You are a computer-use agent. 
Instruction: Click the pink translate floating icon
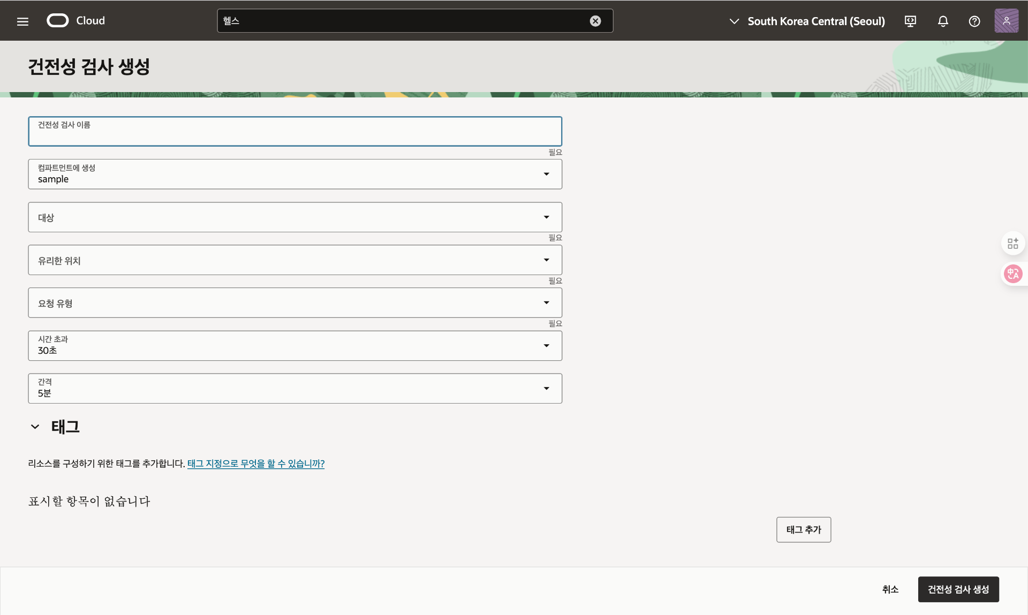click(1012, 274)
